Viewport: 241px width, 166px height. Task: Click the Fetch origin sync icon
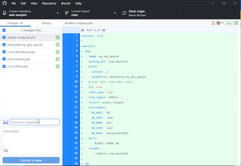pos(124,13)
